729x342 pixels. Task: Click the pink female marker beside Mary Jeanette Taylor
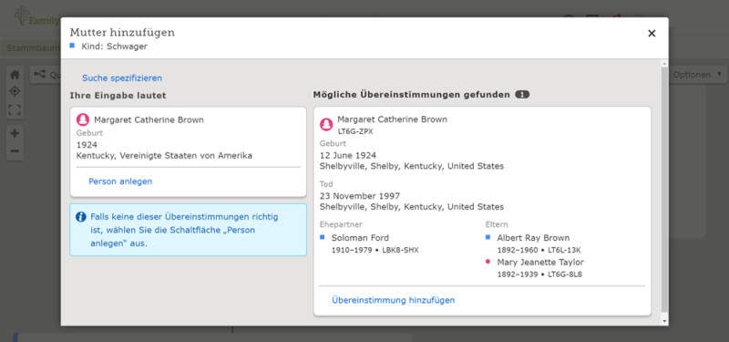point(488,262)
